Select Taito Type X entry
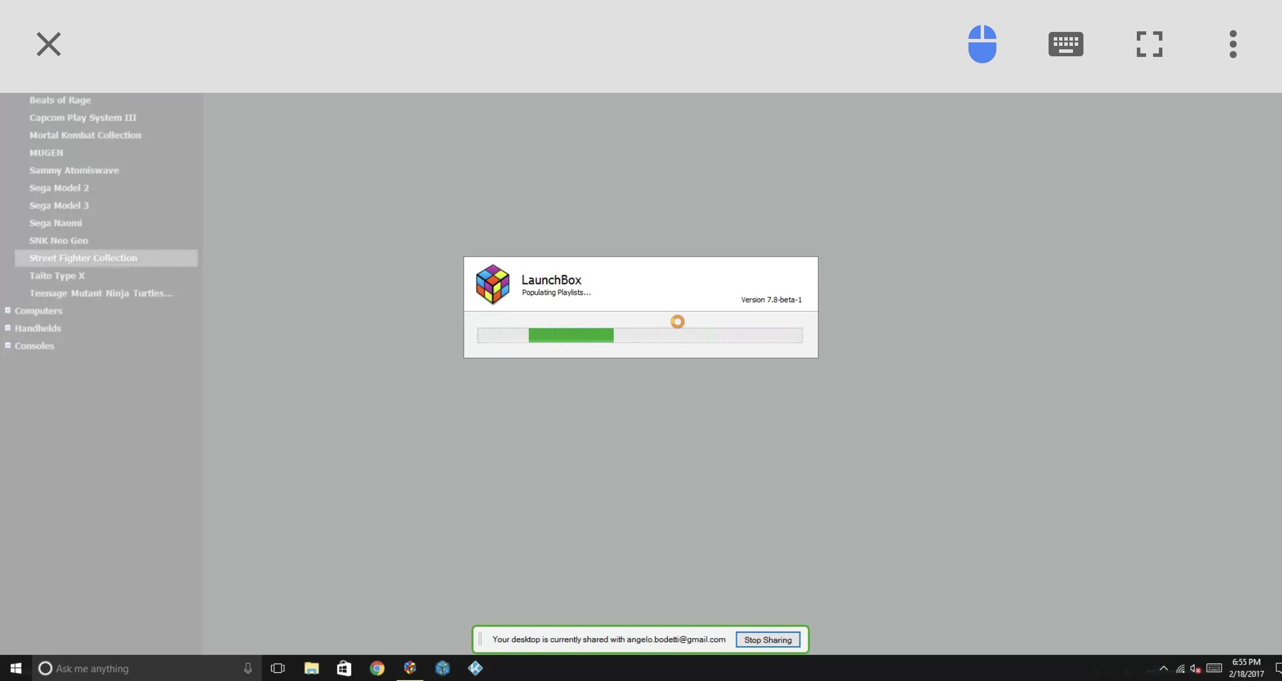Screen dimensions: 1282x681 tap(57, 275)
